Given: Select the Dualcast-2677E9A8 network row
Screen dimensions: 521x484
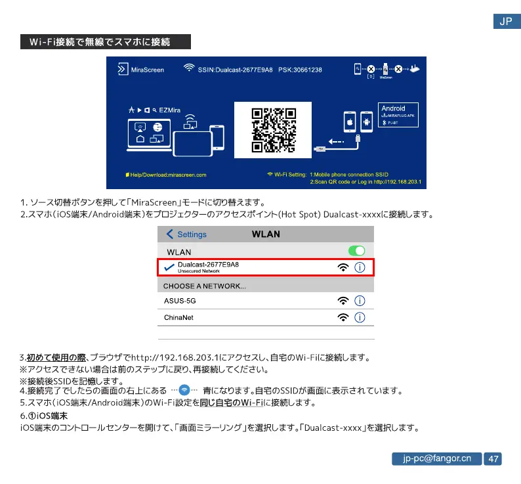Looking at the screenshot, I should point(266,267).
